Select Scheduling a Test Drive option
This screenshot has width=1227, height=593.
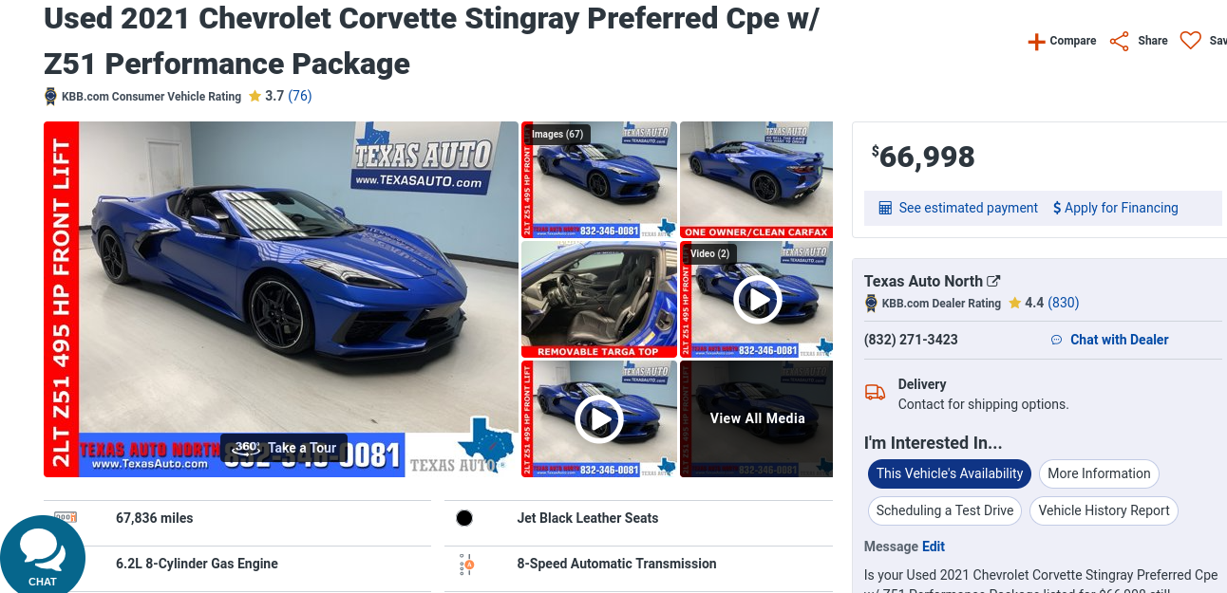click(x=945, y=510)
